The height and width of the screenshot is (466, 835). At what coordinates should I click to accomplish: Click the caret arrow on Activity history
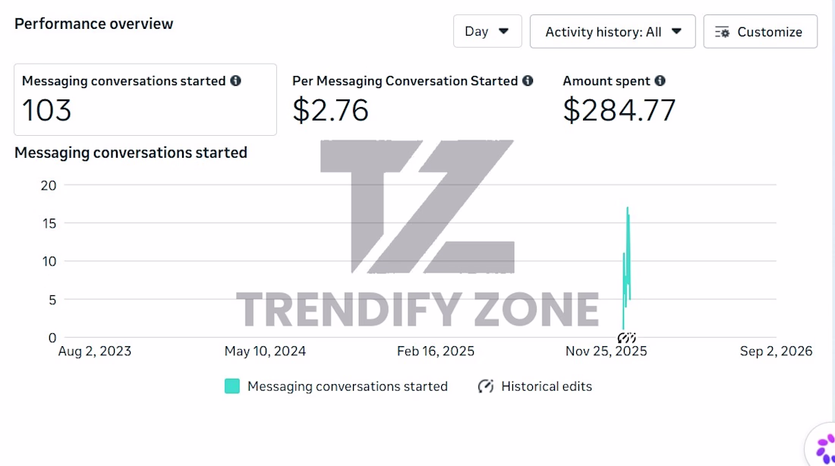pyautogui.click(x=676, y=31)
